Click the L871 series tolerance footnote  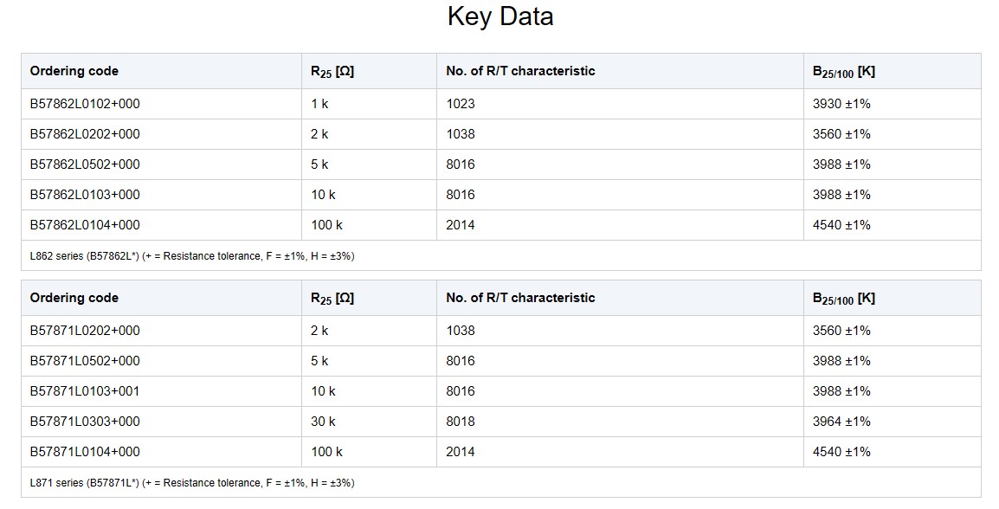(x=192, y=483)
